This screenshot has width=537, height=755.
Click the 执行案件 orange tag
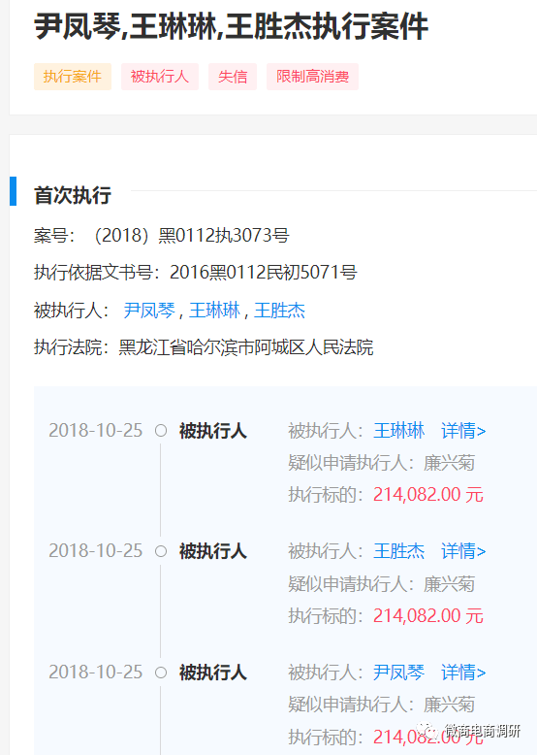(x=73, y=77)
